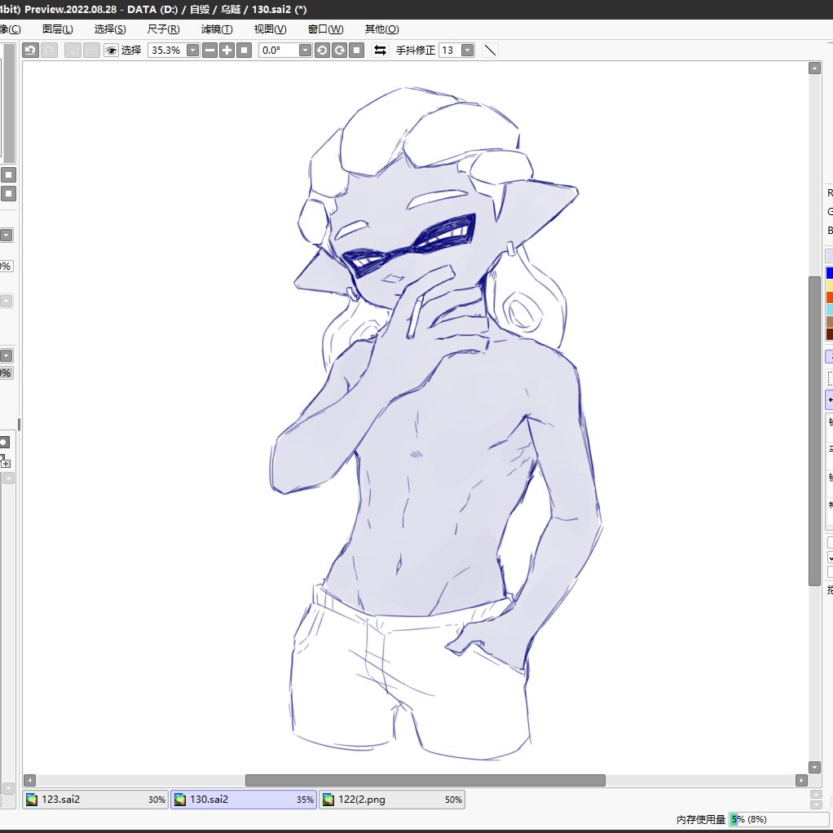Open the 滤镜(T) menu
Screen dimensions: 833x833
pyautogui.click(x=217, y=29)
